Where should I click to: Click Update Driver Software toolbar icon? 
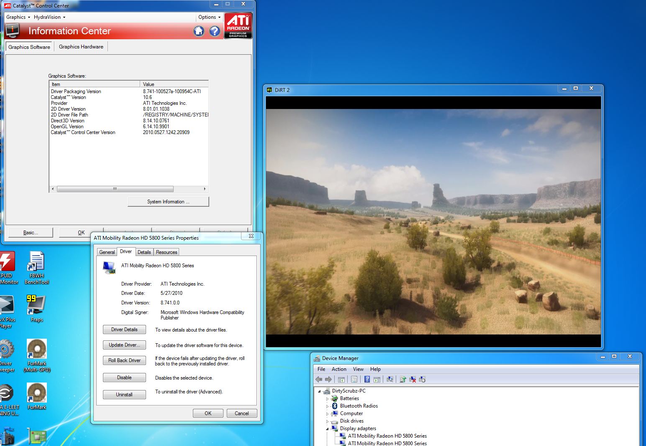click(403, 379)
